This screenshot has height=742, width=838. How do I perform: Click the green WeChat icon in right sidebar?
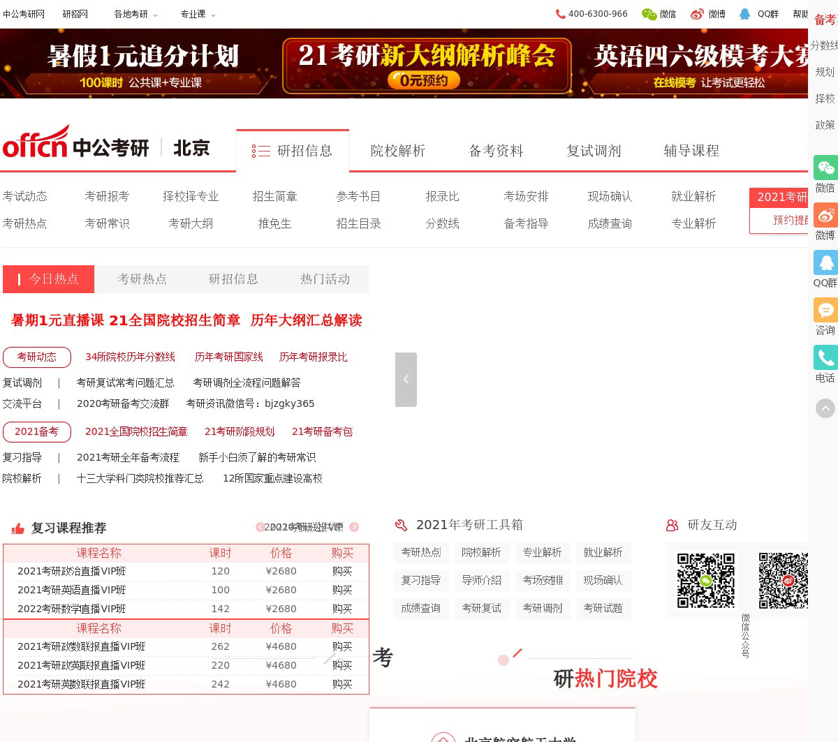click(825, 168)
